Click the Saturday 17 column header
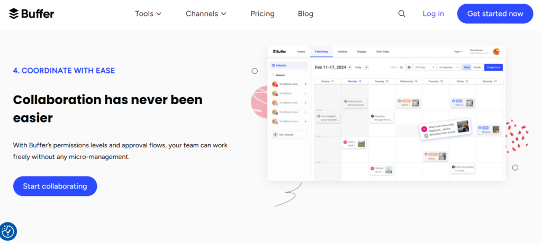This screenshot has width=542, height=244. (x=490, y=81)
